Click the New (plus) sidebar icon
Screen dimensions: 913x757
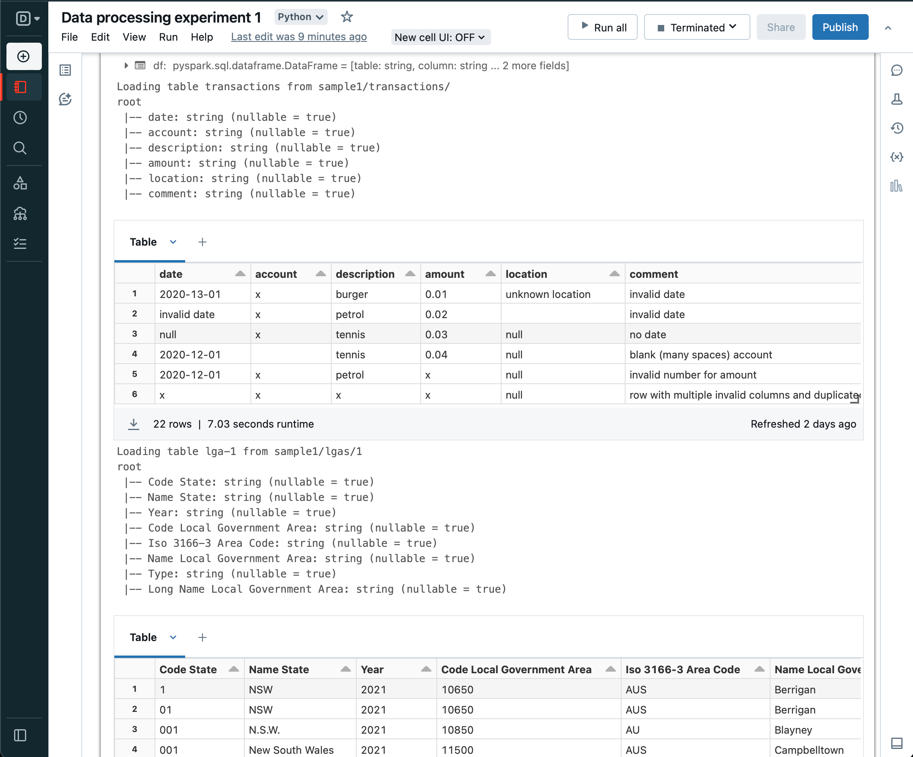(23, 56)
